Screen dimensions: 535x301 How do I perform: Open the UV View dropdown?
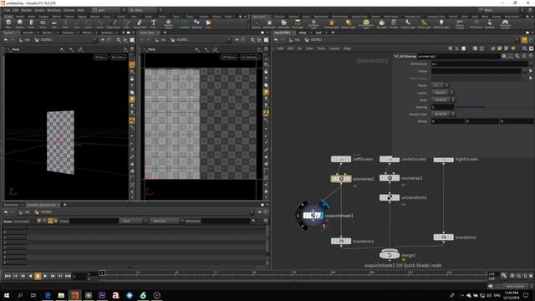click(228, 58)
